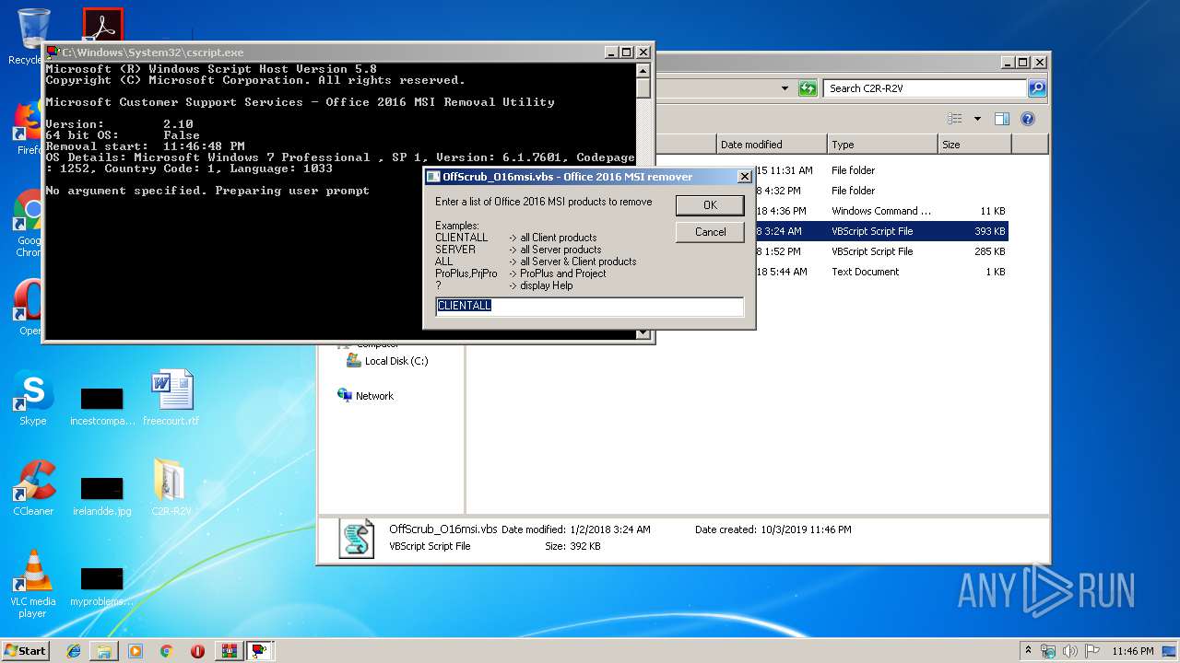This screenshot has height=663, width=1180.
Task: Select the Text Document 1 KB row
Action: coord(881,272)
